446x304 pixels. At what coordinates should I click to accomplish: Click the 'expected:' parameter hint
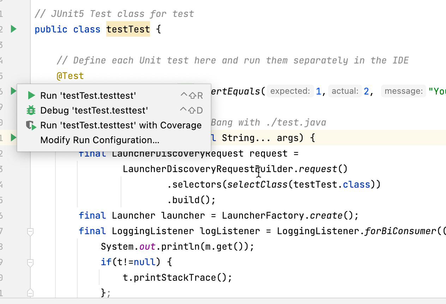pyautogui.click(x=290, y=91)
